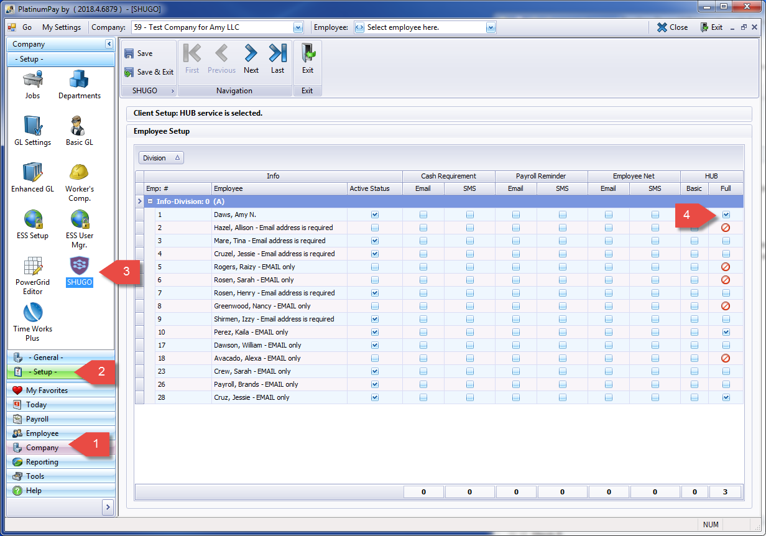The height and width of the screenshot is (536, 766).
Task: Open Time Works Plus
Action: point(32,322)
